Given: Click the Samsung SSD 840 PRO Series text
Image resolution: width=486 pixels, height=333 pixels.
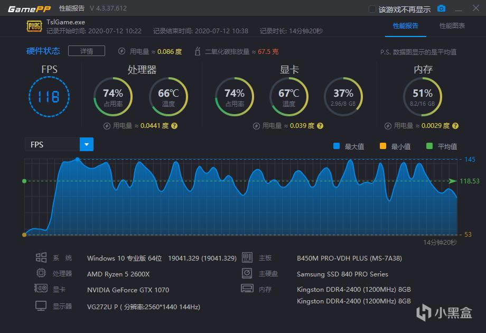Looking at the screenshot, I should coord(342,274).
